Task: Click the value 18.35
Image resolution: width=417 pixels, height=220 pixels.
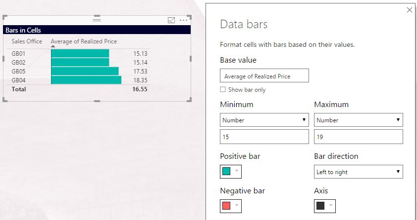Action: (x=141, y=80)
